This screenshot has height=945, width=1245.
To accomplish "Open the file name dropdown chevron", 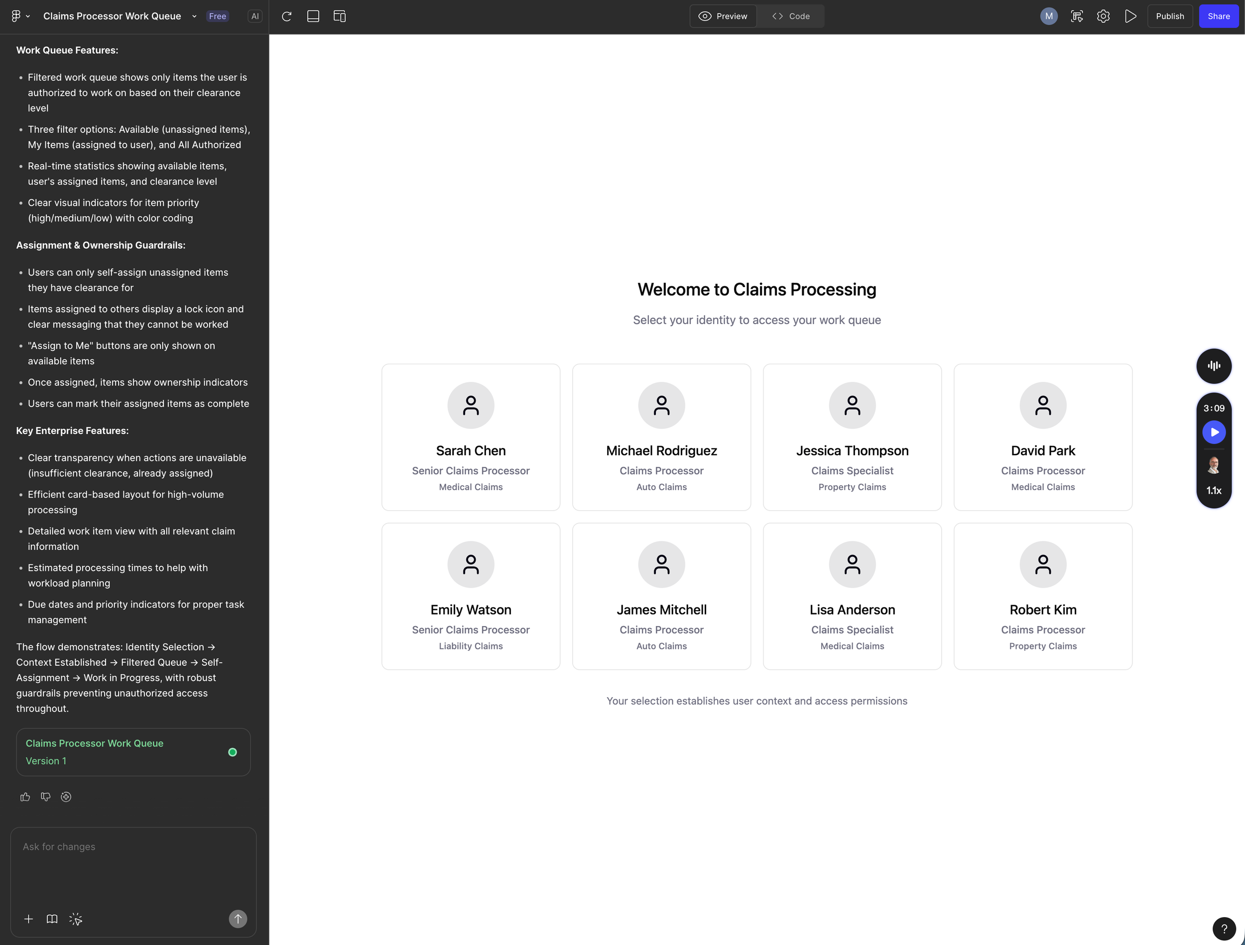I will click(x=194, y=16).
